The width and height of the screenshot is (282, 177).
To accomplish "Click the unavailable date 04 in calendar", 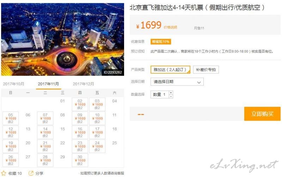I will (x=114, y=101).
